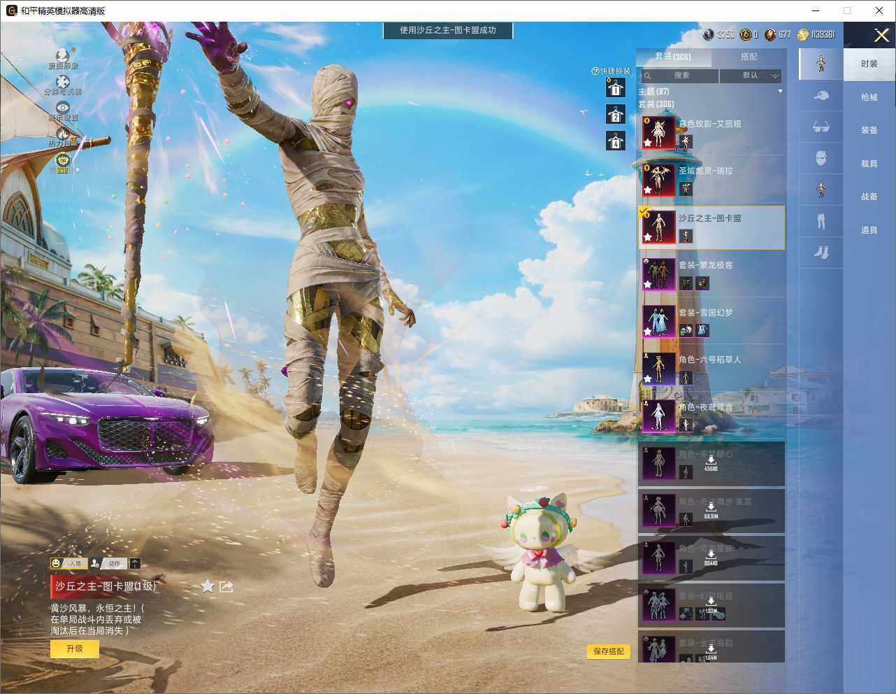The image size is (896, 694).
Task: Collapse the 主题 (87) section arrow
Action: [780, 92]
